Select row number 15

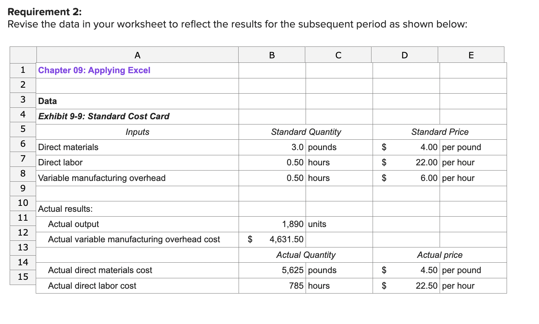(x=22, y=277)
